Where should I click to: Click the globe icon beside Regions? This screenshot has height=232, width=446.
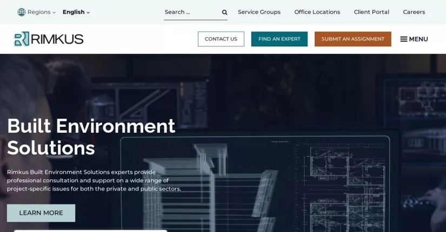22,12
